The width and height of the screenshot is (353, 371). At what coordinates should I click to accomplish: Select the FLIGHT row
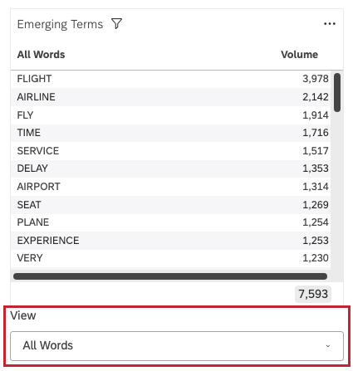coord(170,79)
